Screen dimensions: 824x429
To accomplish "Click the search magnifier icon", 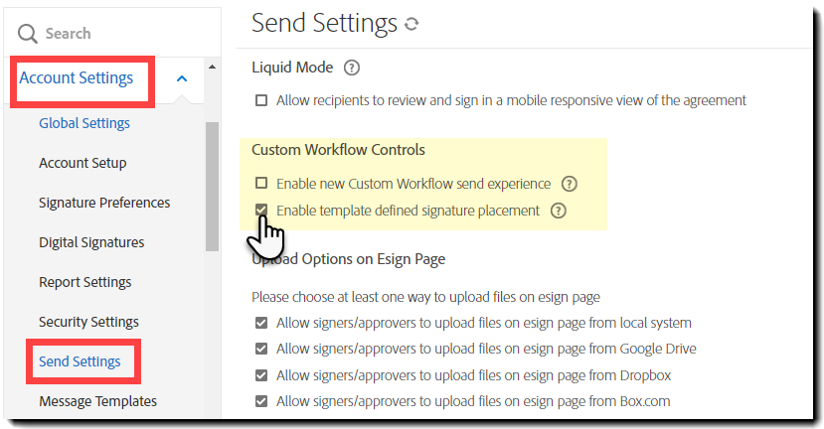I will (x=28, y=34).
